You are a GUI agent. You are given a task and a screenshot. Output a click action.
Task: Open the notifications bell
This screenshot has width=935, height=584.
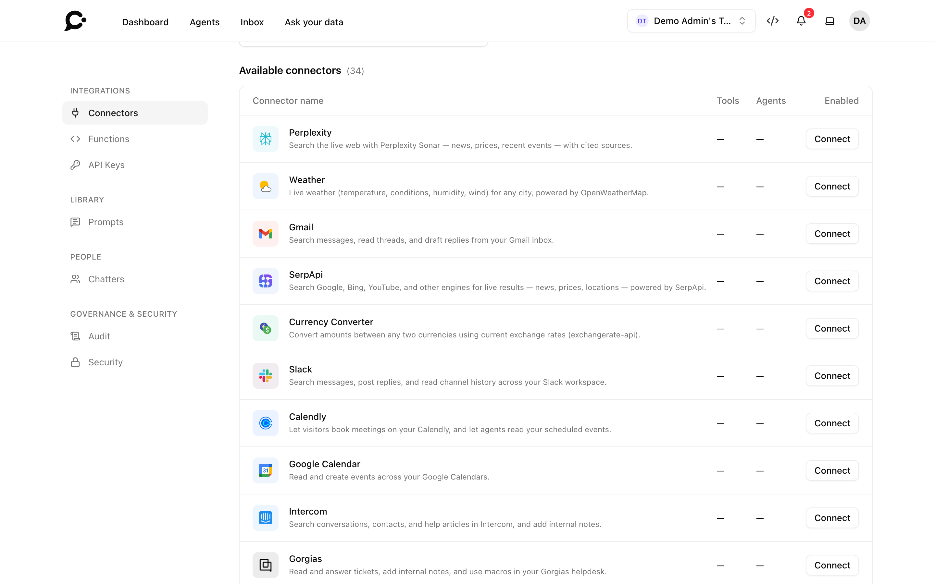click(801, 21)
